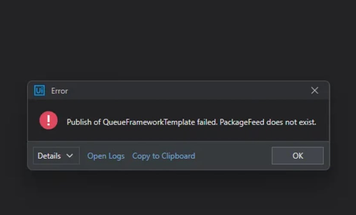Click the "Error" title text
The image size is (356, 215).
tap(59, 91)
